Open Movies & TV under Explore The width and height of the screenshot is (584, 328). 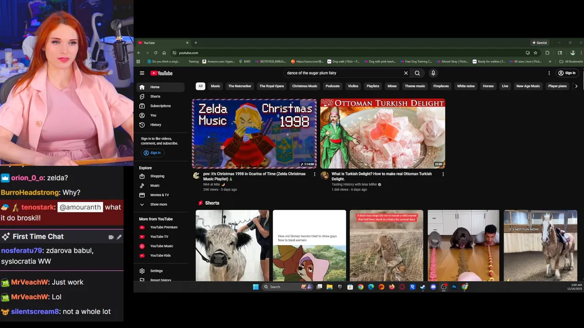[x=161, y=195]
